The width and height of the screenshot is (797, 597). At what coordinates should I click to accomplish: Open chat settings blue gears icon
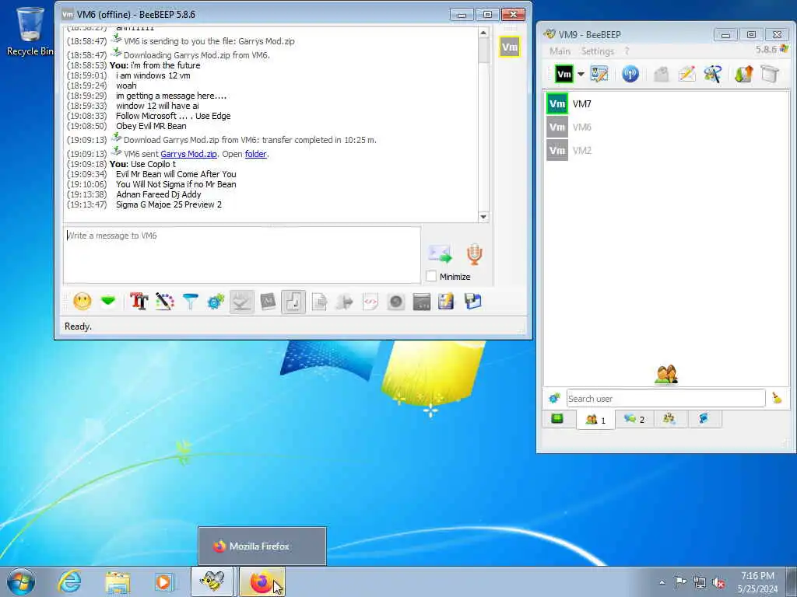216,302
